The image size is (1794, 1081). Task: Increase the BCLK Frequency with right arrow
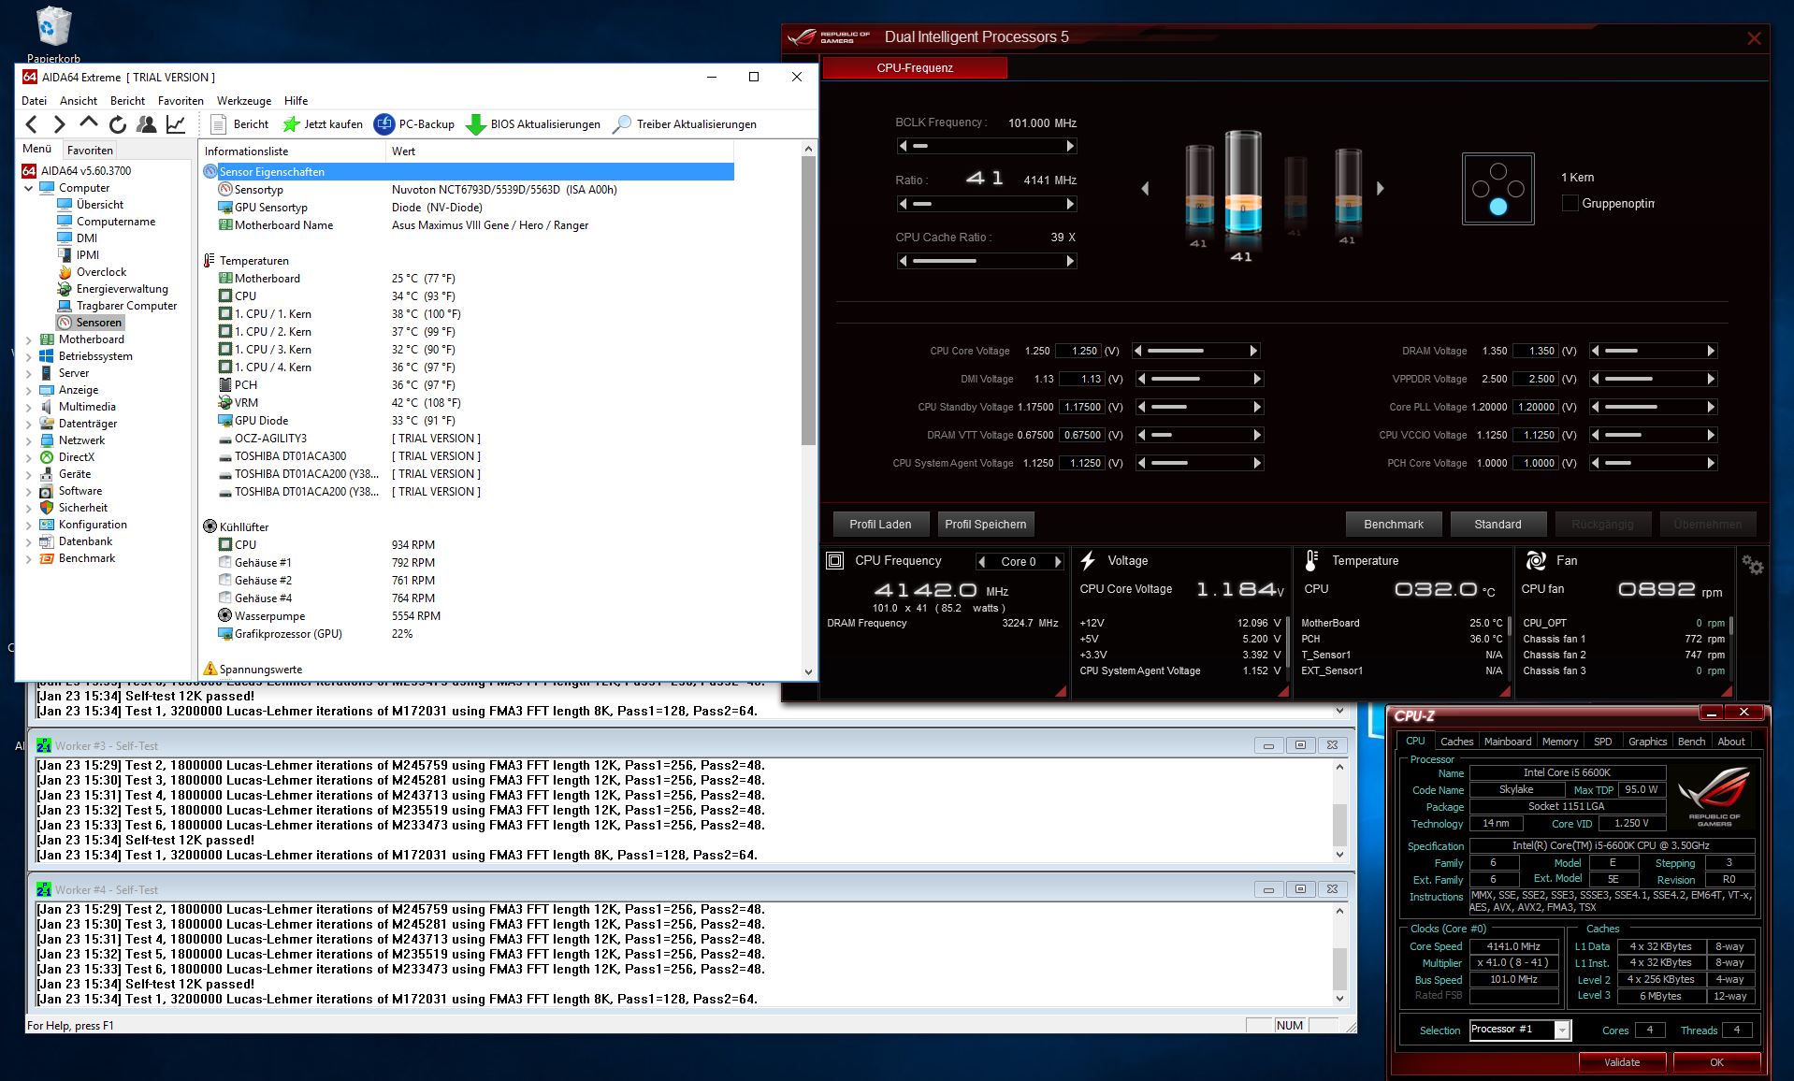pos(1070,146)
